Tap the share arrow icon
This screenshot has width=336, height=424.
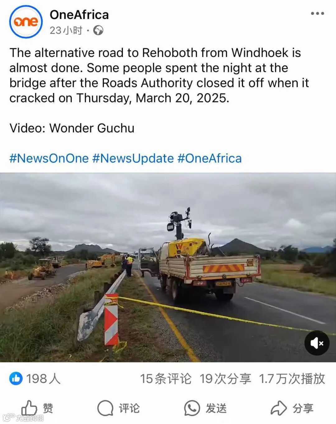[278, 408]
